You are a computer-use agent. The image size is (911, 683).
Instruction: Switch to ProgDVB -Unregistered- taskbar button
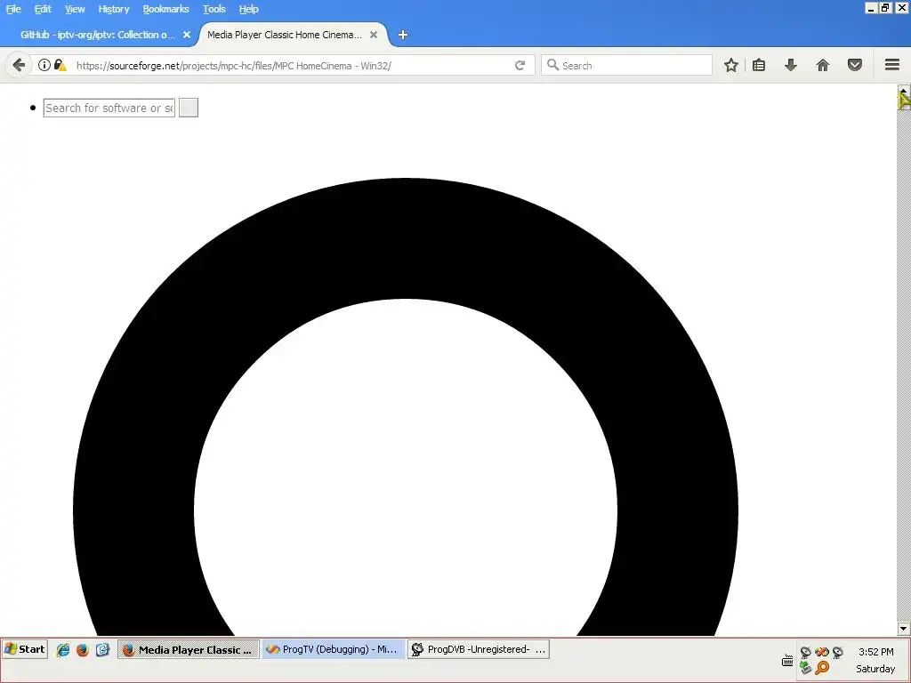[x=479, y=649]
